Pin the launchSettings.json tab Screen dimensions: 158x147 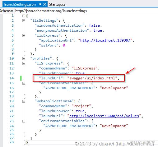pos(40,4)
